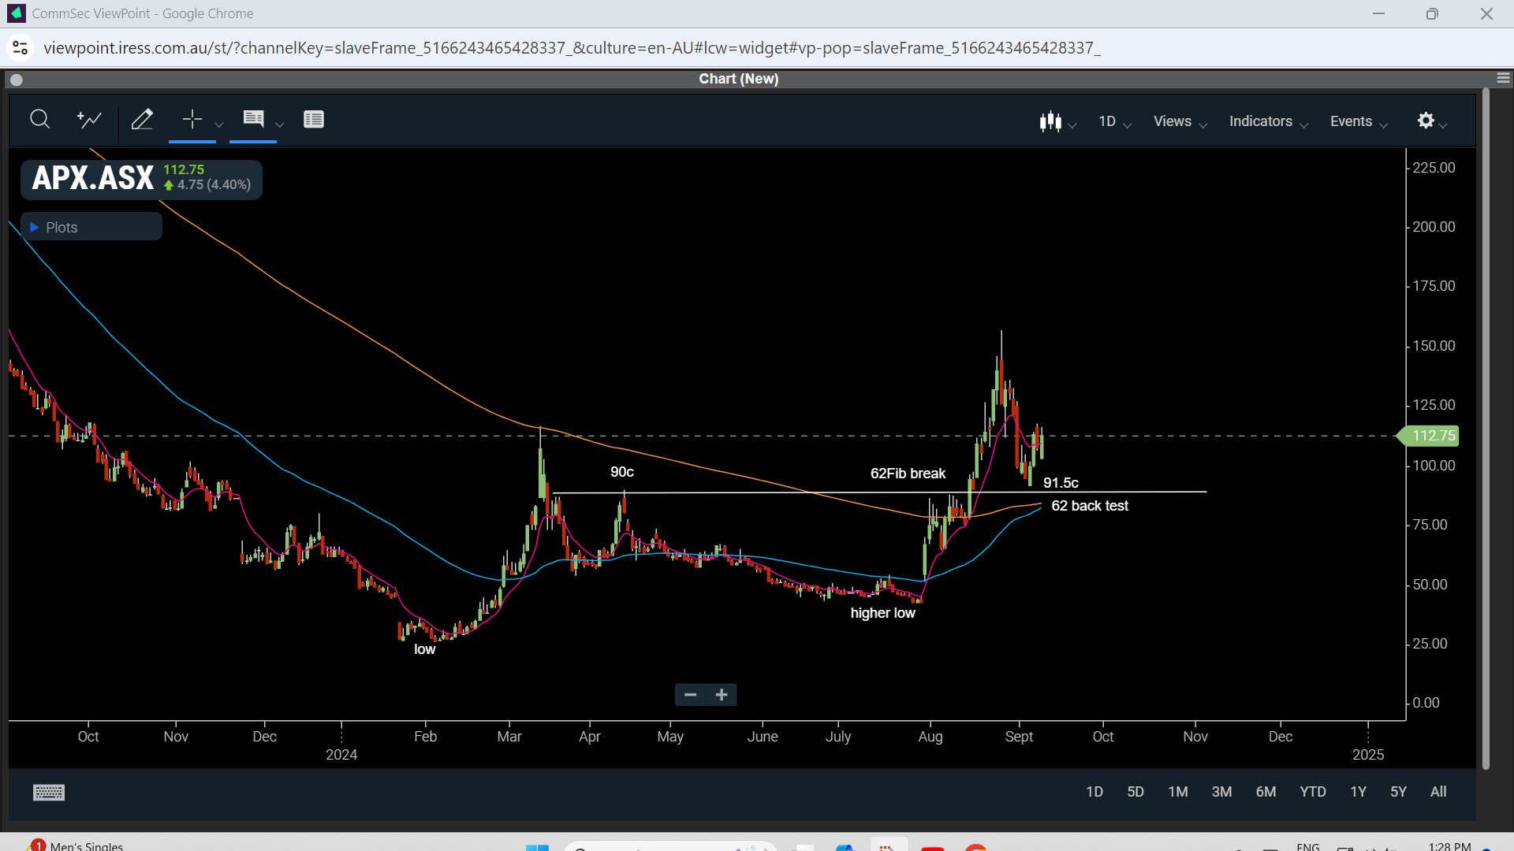Select the 6M range button
The image size is (1514, 851).
tap(1266, 792)
